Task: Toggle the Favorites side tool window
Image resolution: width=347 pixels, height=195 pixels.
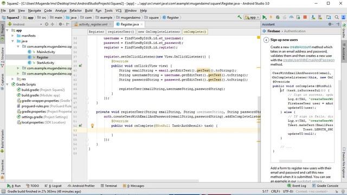Action: 2,169
